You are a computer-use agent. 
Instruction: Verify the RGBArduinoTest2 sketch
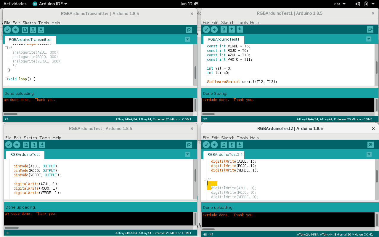(x=206, y=145)
